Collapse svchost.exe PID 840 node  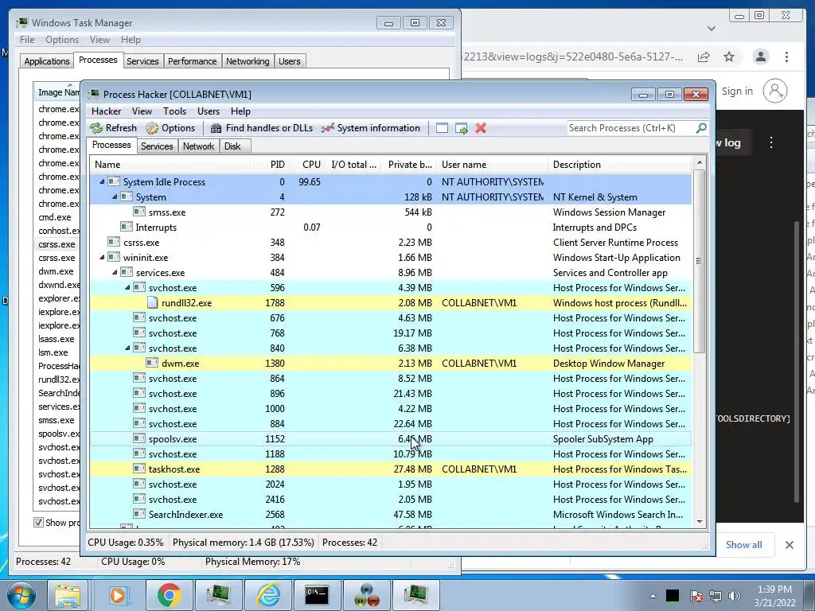[x=127, y=348]
